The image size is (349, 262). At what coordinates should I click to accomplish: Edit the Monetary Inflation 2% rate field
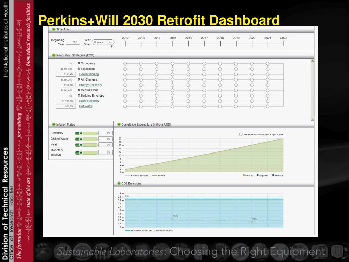pos(106,152)
